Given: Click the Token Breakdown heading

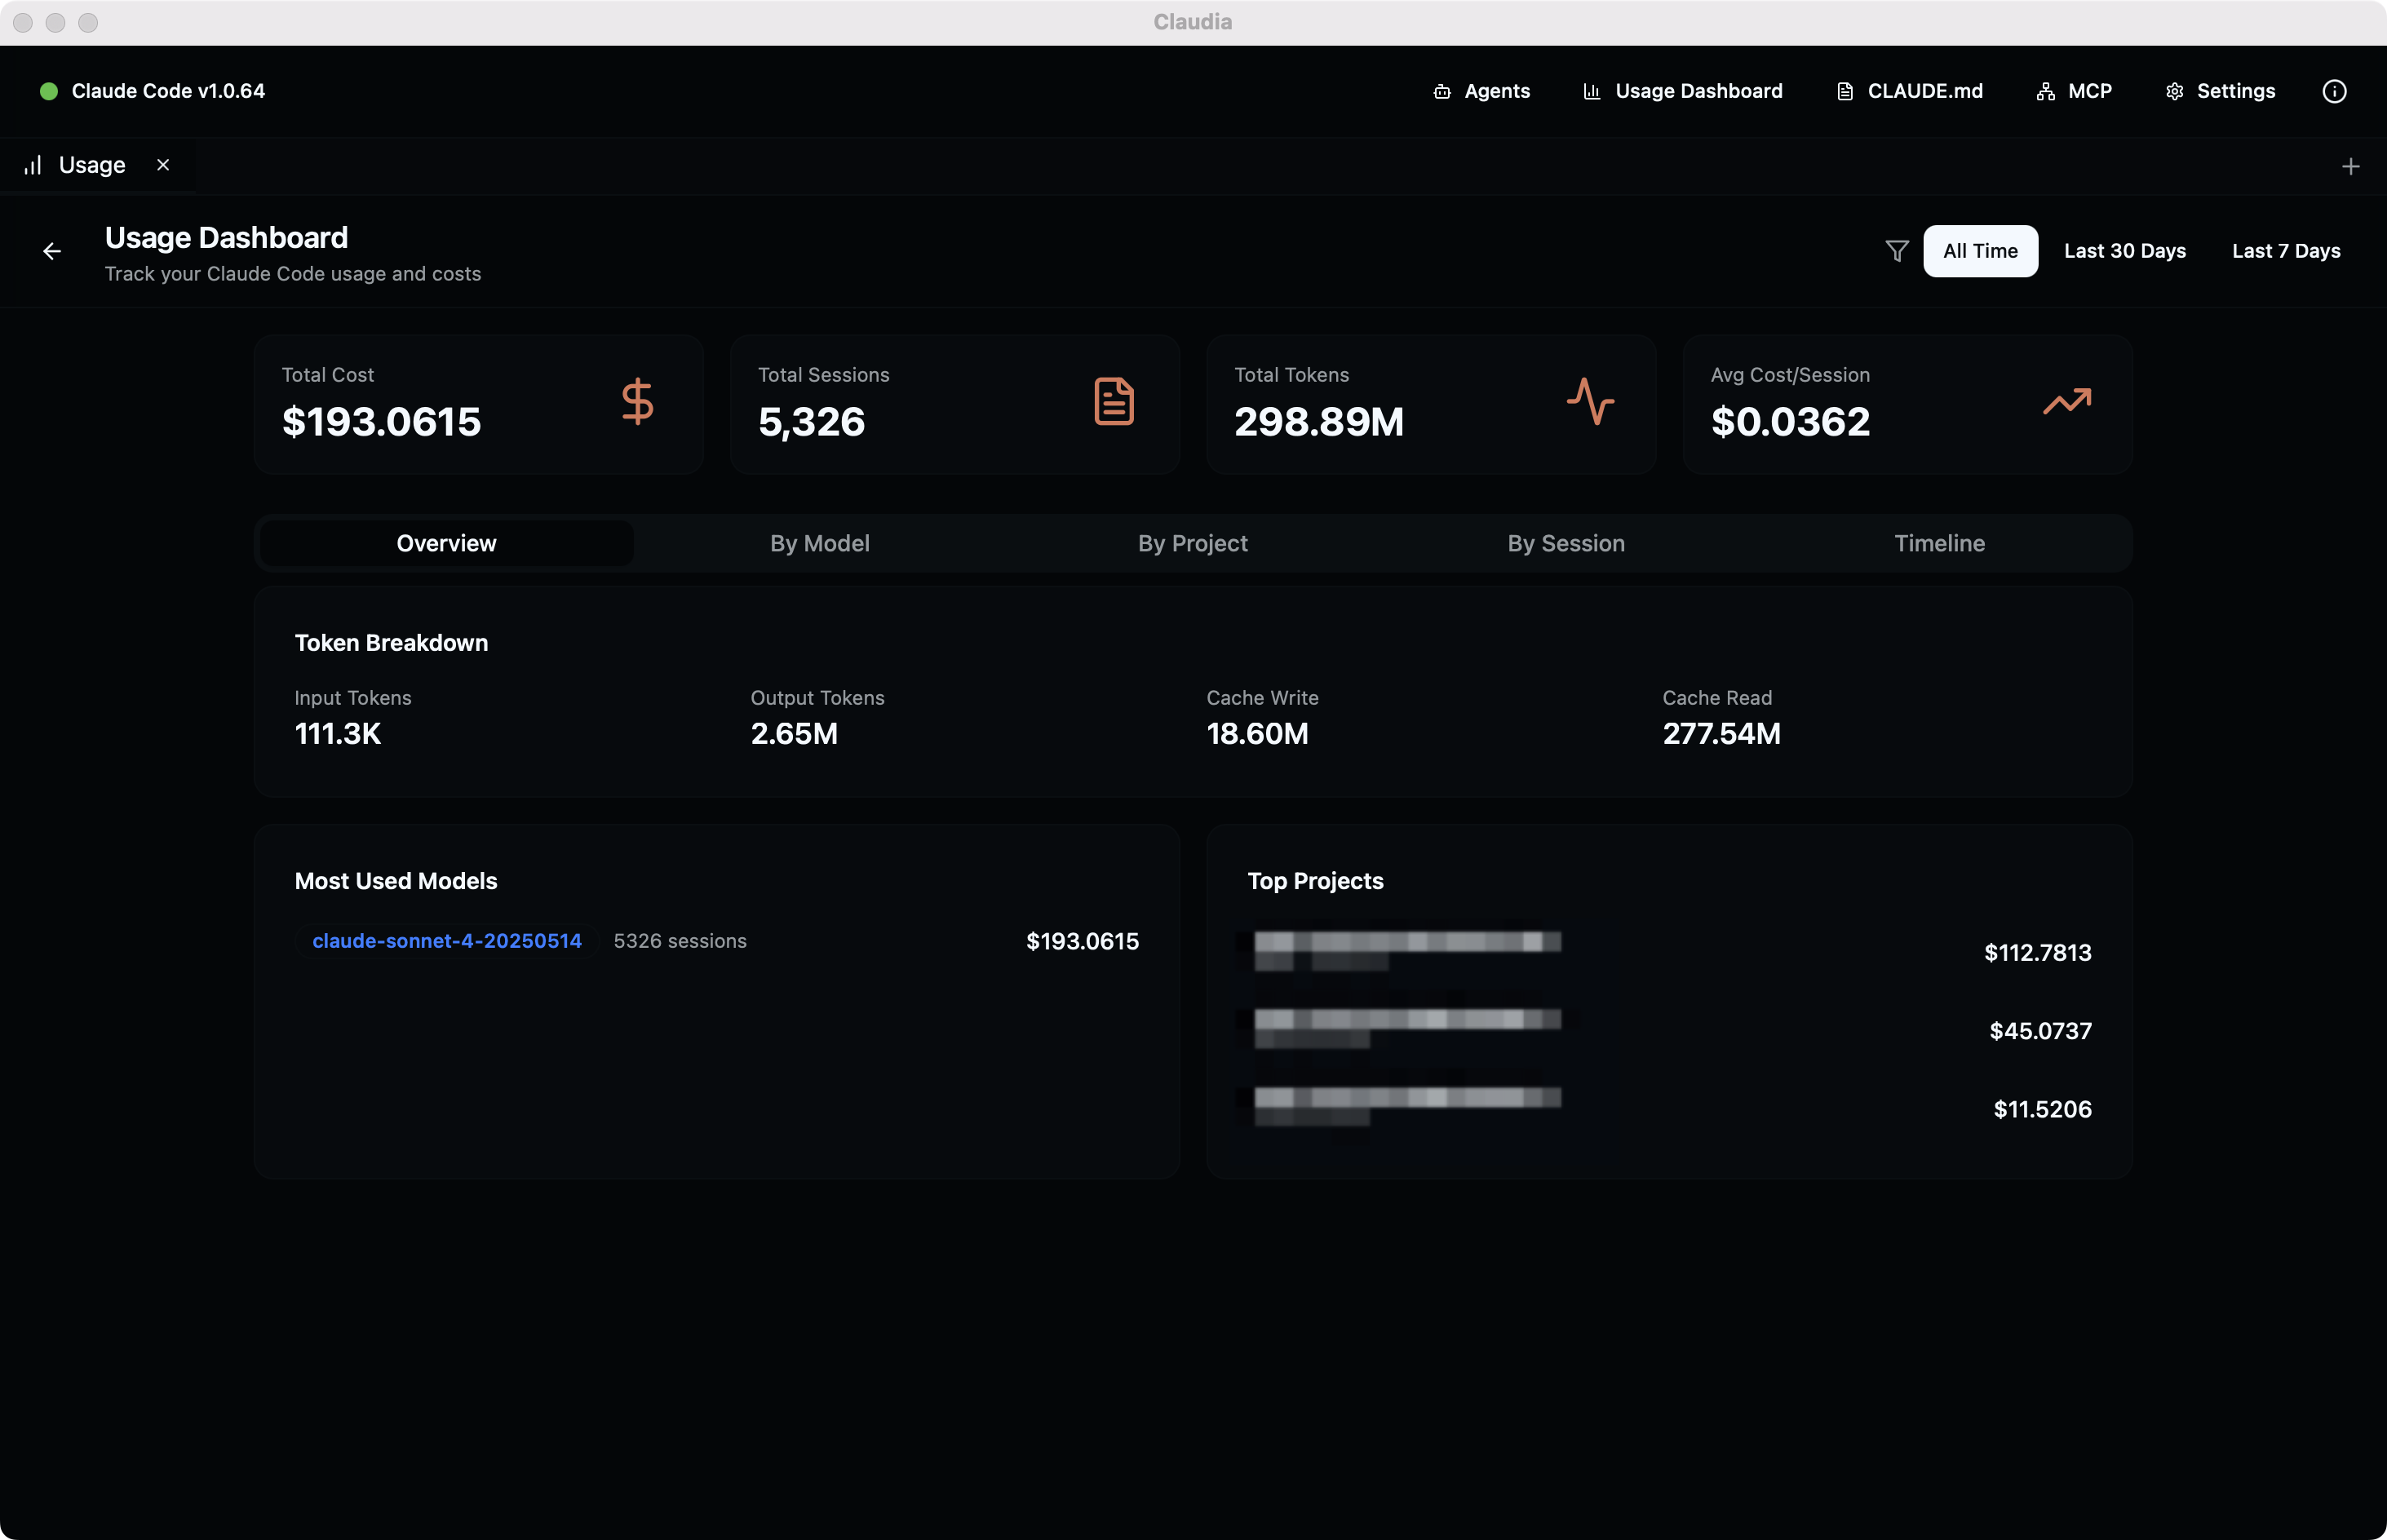Looking at the screenshot, I should pos(391,643).
